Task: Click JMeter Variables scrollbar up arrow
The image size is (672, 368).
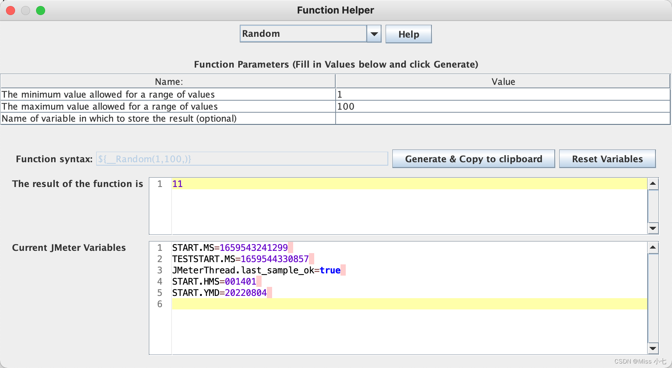Action: (x=653, y=247)
